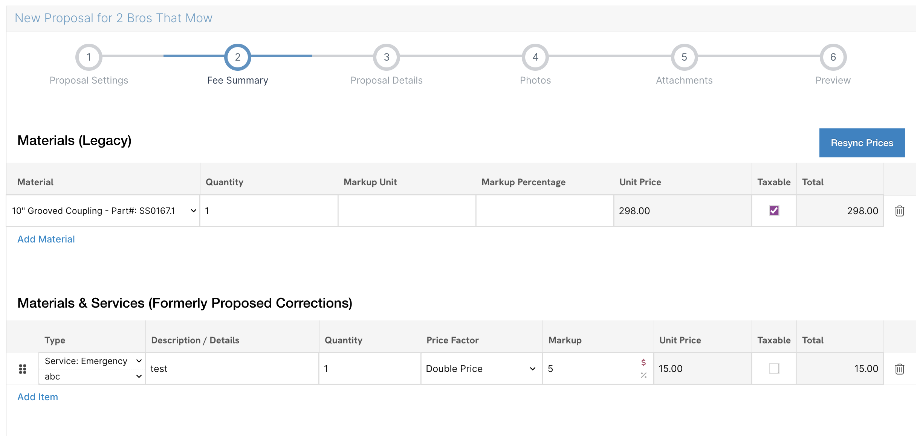Viewport: 920px width, 436px height.
Task: Select step 2 Fee Summary
Action: [238, 57]
